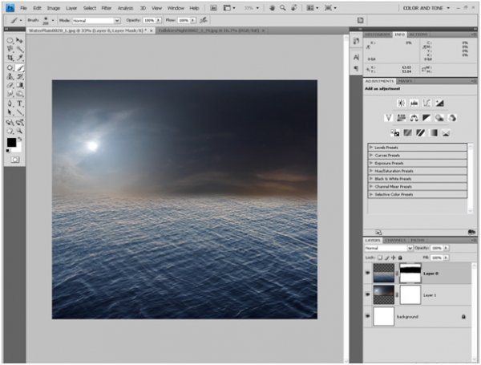Viewport: 481px width, 365px height.
Task: Select Layer 0 layer mask thumbnail
Action: click(x=410, y=273)
